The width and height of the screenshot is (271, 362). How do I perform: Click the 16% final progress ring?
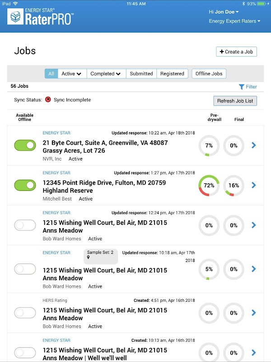pyautogui.click(x=234, y=186)
